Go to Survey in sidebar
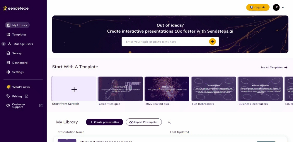Viewport: 293px width, 142px height. pos(14,53)
